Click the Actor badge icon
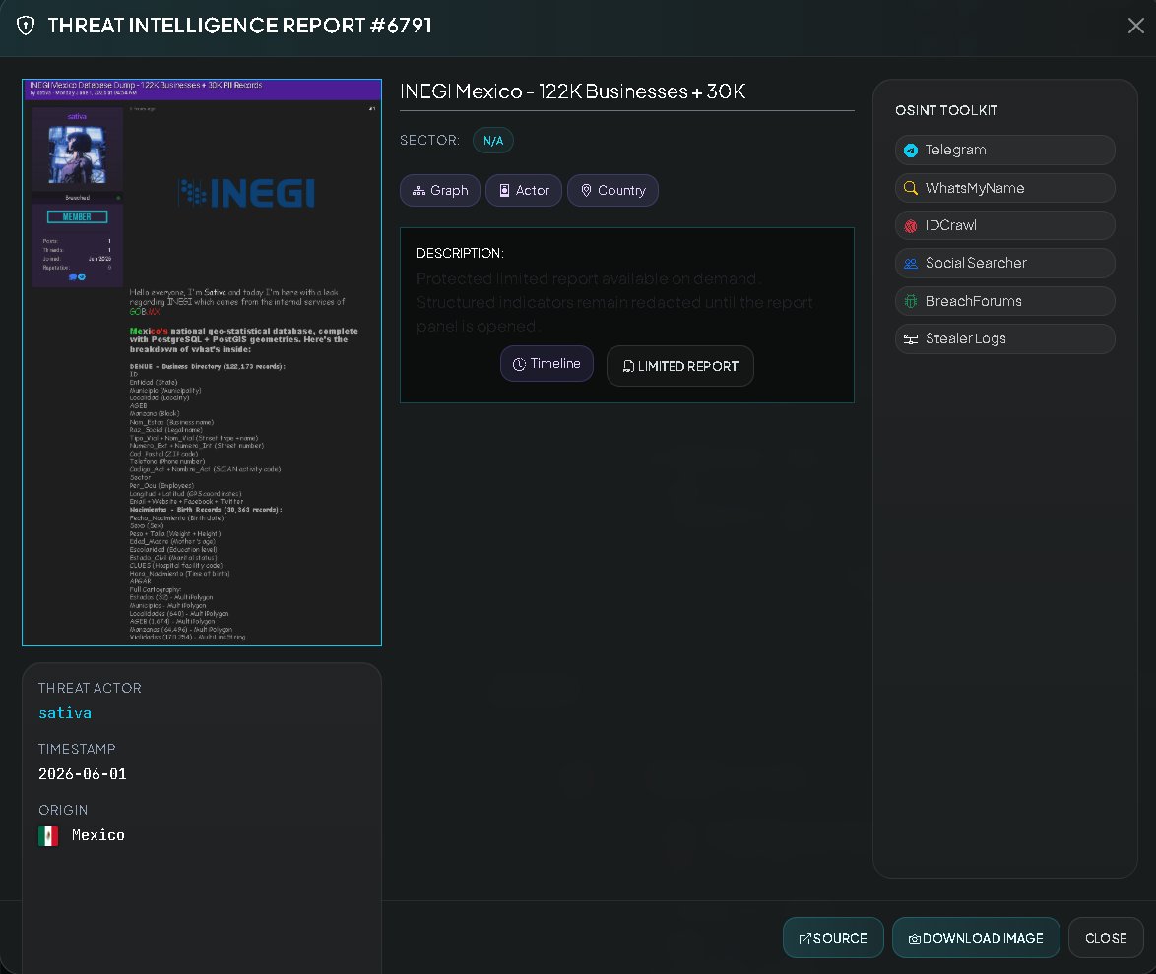1156x974 pixels. 504,190
